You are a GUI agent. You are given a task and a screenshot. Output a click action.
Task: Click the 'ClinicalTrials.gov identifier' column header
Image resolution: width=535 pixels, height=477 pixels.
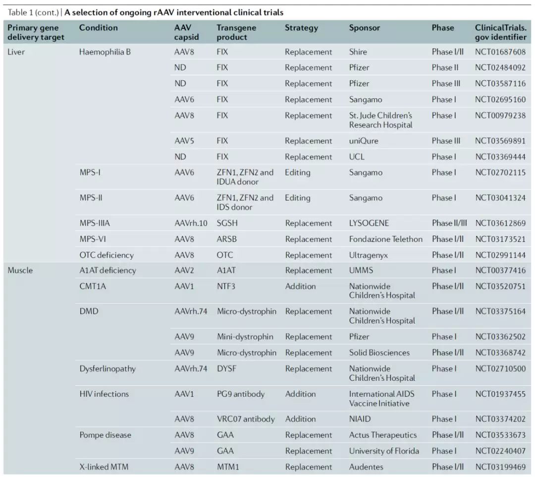(x=499, y=33)
